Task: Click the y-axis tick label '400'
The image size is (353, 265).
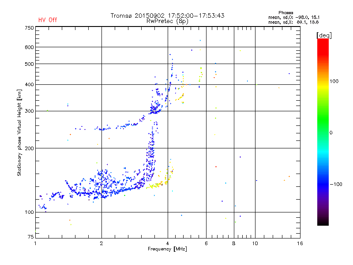Action: coord(29,85)
